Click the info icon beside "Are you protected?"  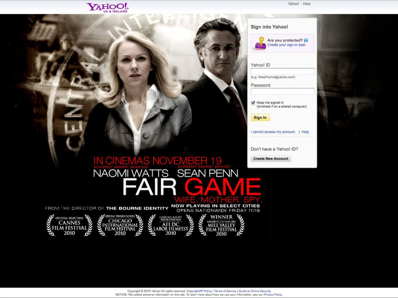[x=306, y=40]
